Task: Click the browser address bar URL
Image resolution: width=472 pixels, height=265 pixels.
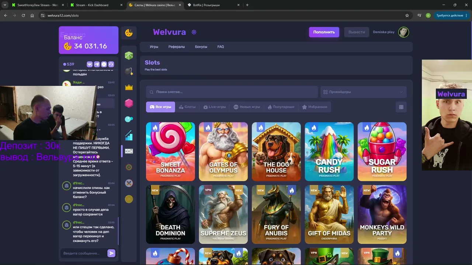Action: [x=63, y=15]
